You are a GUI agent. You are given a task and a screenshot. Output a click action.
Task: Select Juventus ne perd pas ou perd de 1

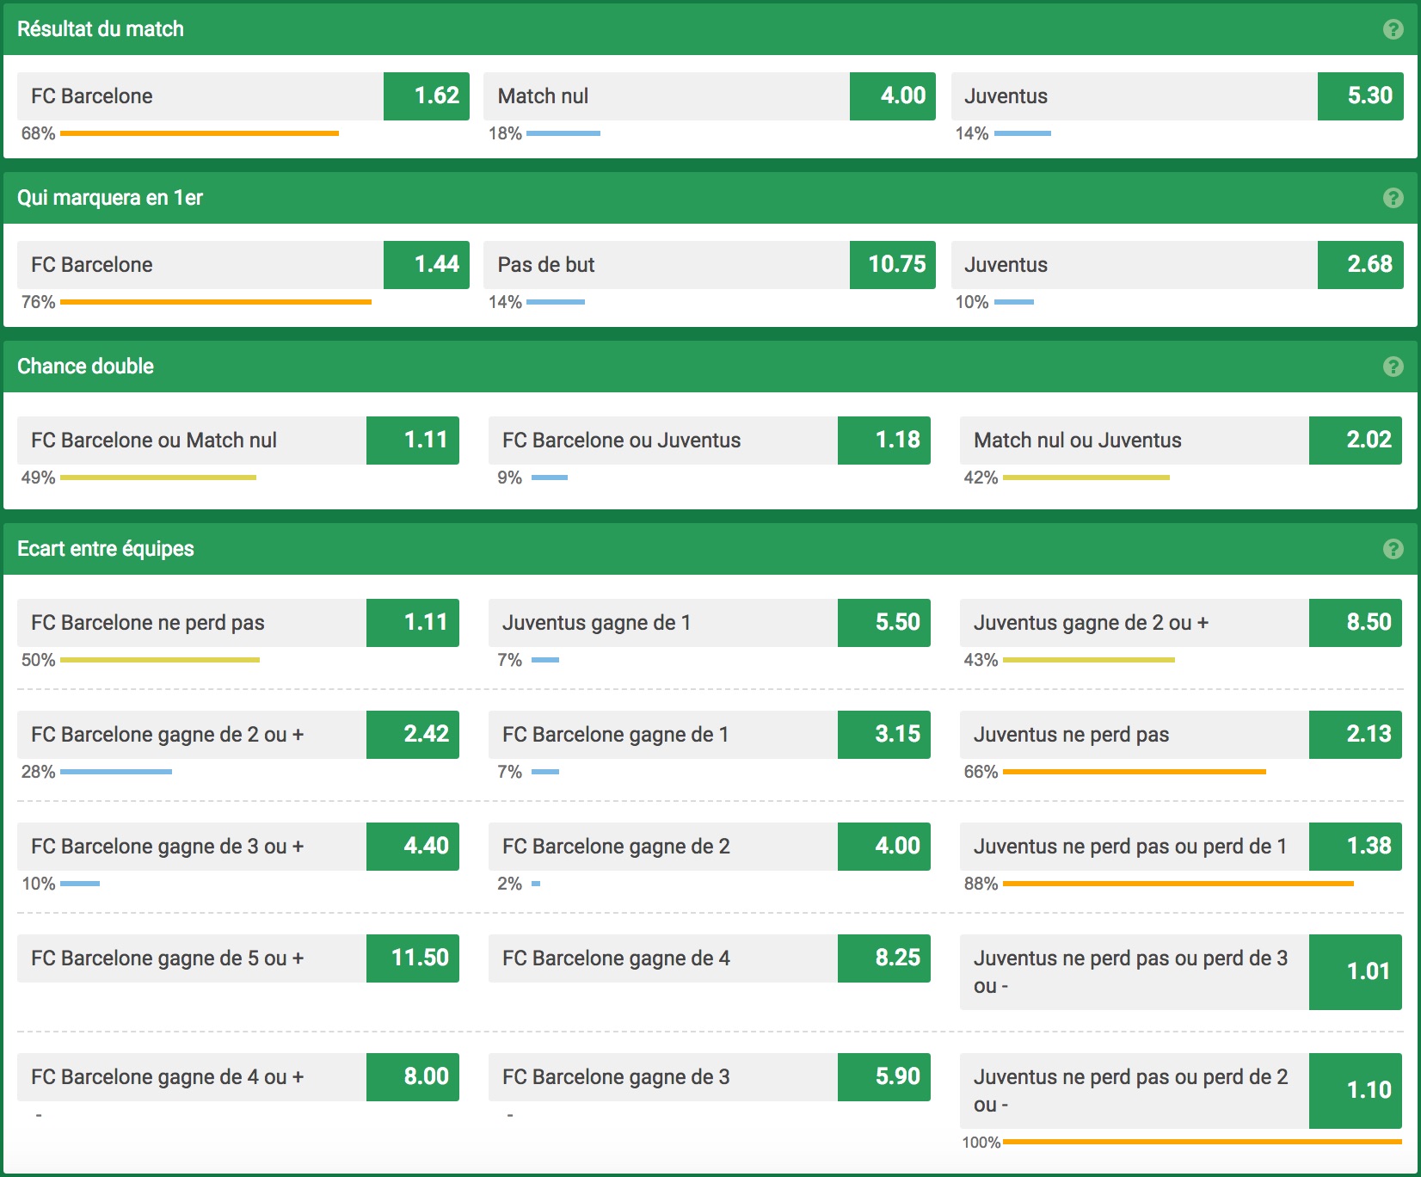[1181, 847]
